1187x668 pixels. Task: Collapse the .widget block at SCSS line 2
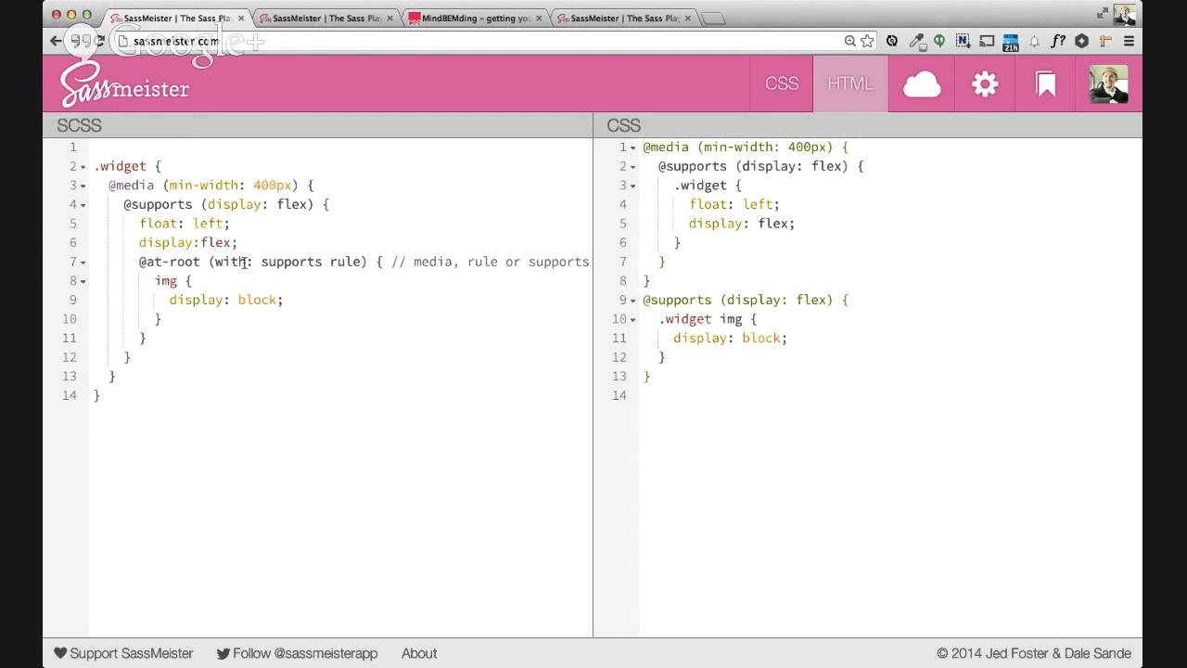point(83,167)
